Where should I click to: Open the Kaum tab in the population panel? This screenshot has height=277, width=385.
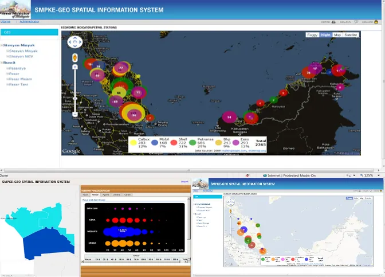pos(85,194)
